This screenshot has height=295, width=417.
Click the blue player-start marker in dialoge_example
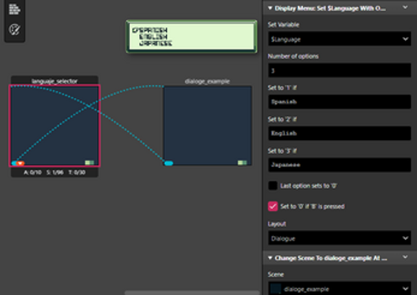tap(168, 163)
